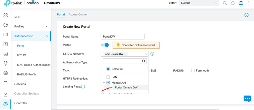The height and width of the screenshot is (110, 254).
Task: Enable the RADIUS type checkbox
Action: [x=170, y=70]
